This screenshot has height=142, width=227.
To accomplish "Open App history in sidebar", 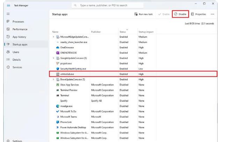I will pos(19,37).
